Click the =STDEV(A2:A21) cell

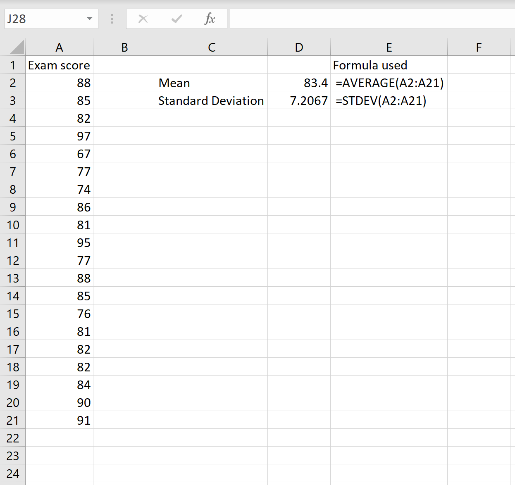click(389, 101)
